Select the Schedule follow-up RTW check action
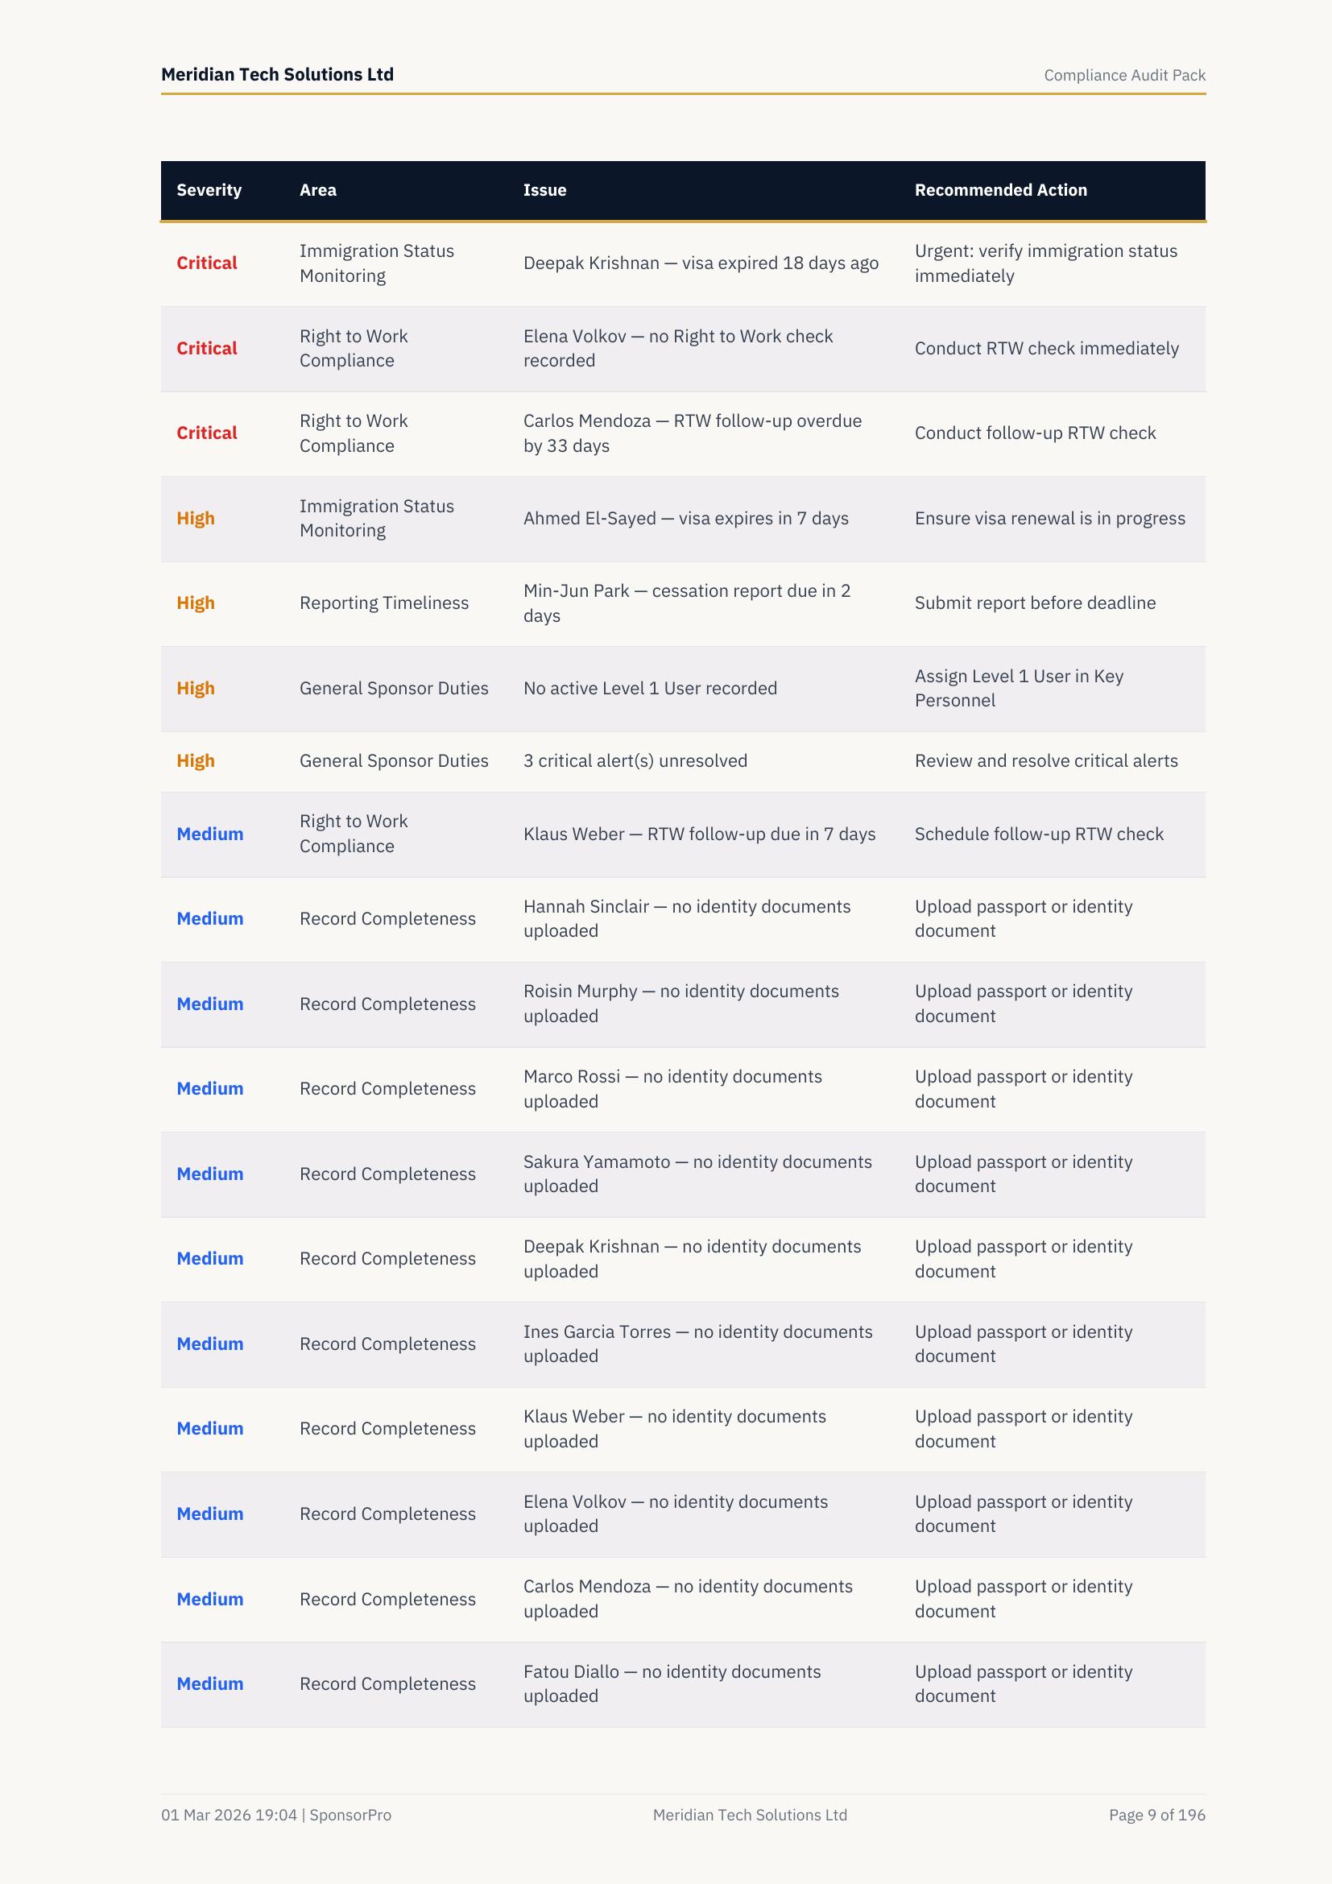This screenshot has width=1332, height=1884. 1038,834
